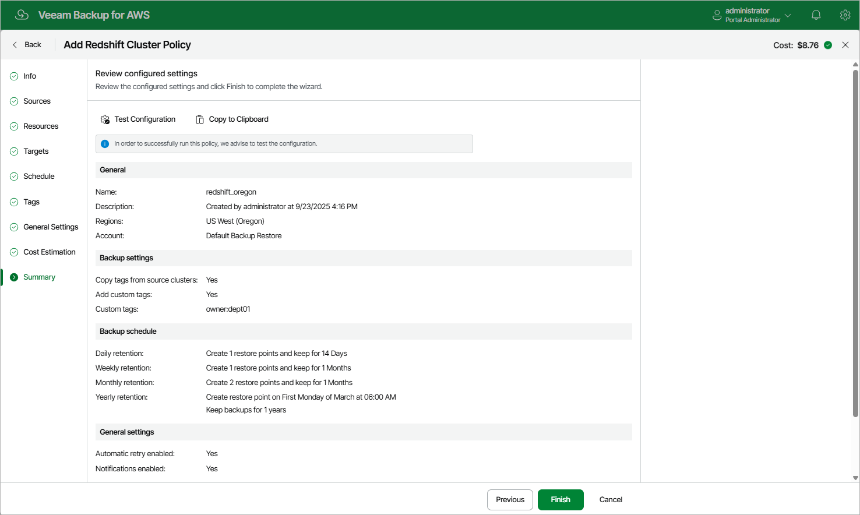Viewport: 860px width, 515px height.
Task: Click the Info step checkmark icon
Action: click(x=14, y=76)
